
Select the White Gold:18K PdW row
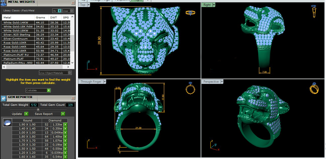coord(36,26)
